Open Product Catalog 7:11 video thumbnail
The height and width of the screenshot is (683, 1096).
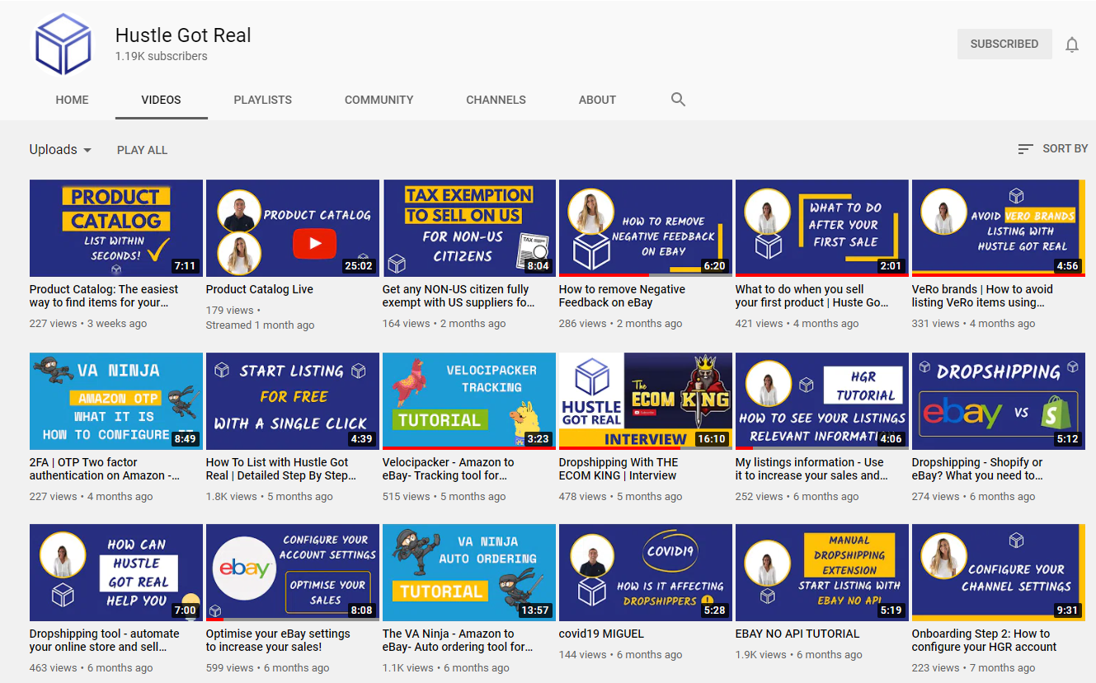[x=116, y=228]
